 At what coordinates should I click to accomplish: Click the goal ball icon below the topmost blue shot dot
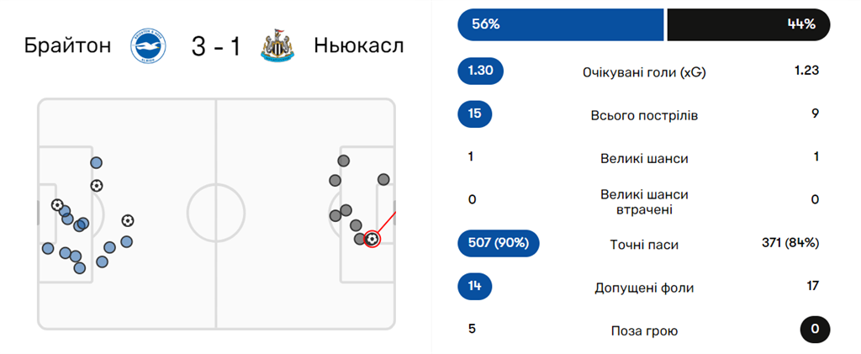pyautogui.click(x=97, y=185)
